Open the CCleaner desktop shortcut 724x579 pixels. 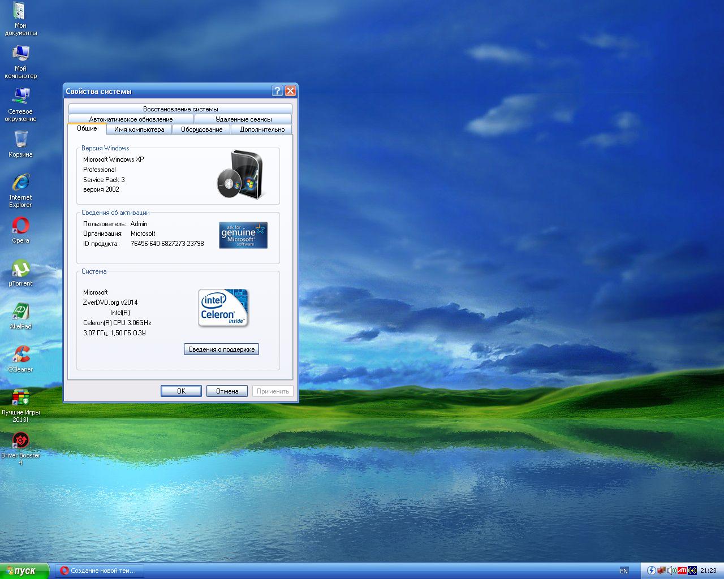(20, 355)
